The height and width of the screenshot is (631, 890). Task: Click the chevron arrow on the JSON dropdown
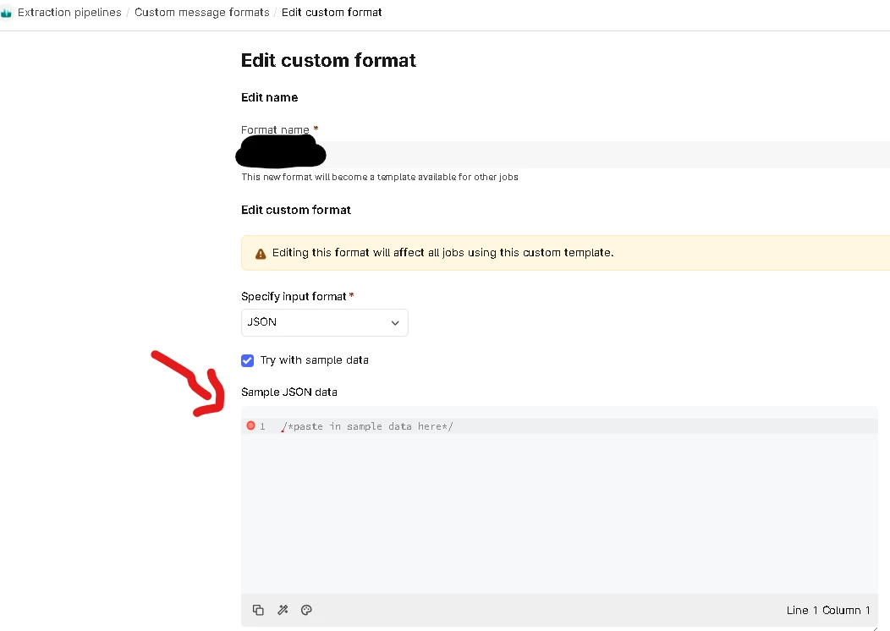point(395,323)
